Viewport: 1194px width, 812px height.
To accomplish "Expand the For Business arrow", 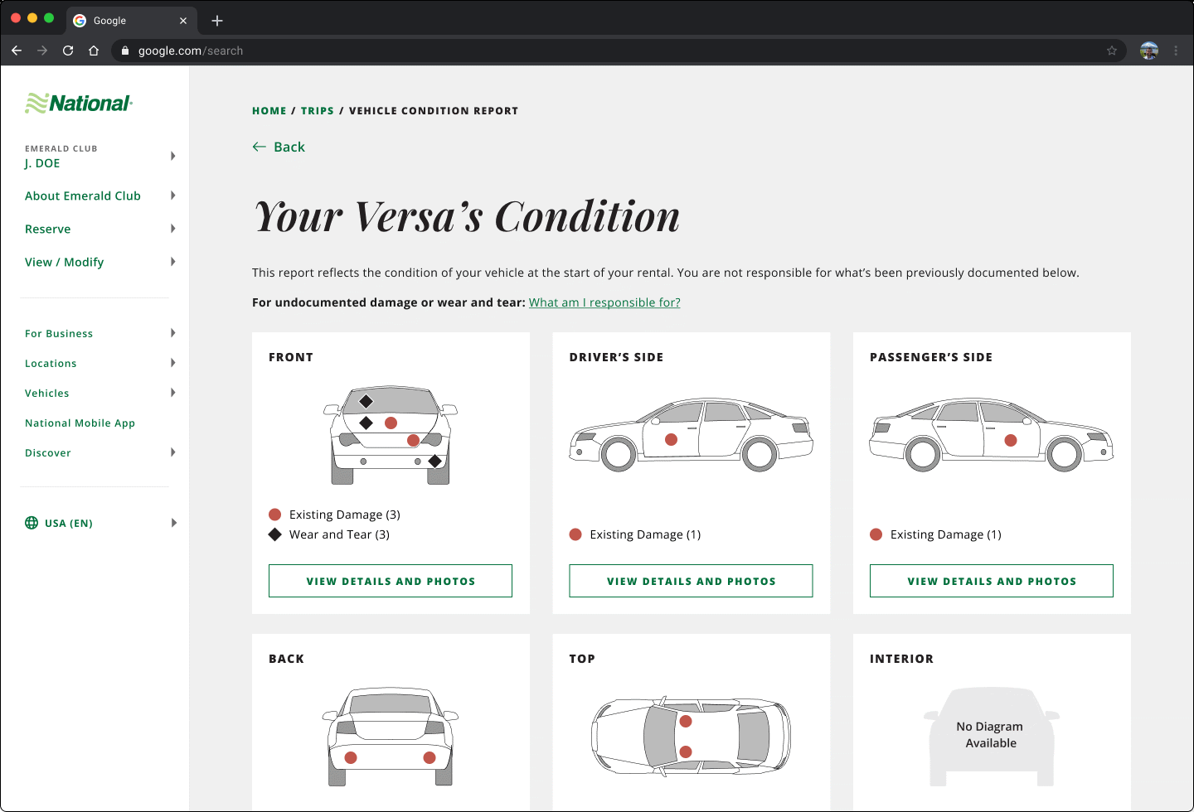I will tap(172, 333).
